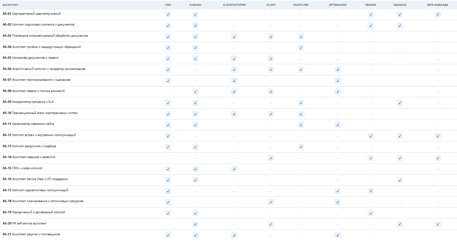The height and width of the screenshot is (241, 457).
Task: Click the OPTIMACROS checkmark in row AS-06
Action: tap(337, 70)
